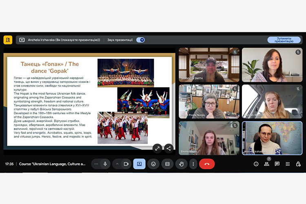306x204 pixels.
Task: Switch off the 'Звук презентації' toggle
Action: point(140,40)
